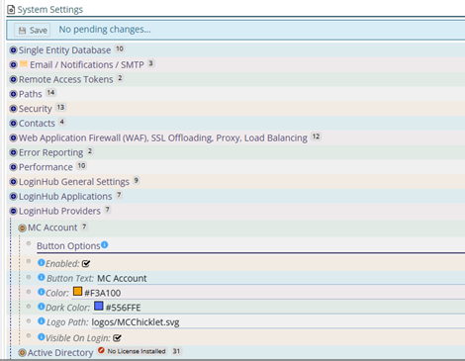Click info icon beside Button Text

click(42, 277)
